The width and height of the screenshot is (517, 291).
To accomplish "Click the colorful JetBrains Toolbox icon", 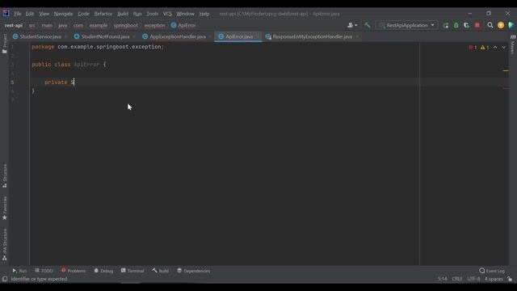I will point(511,25).
